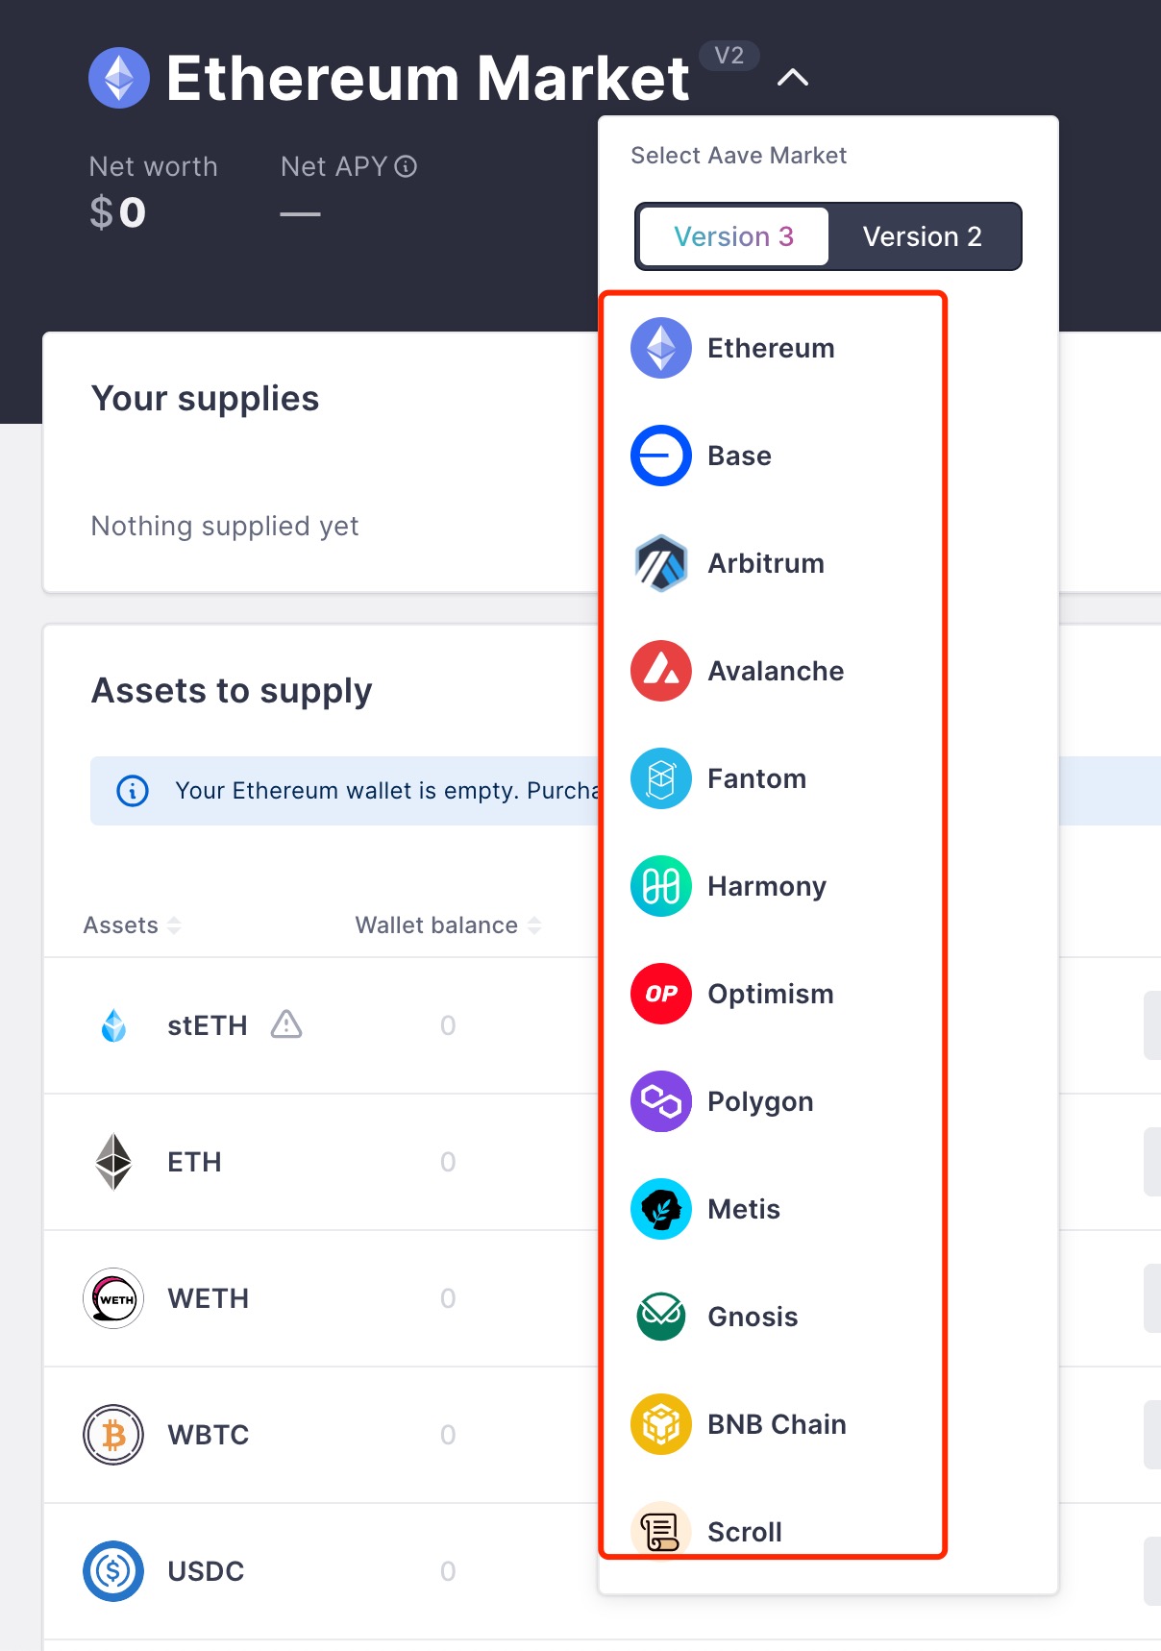This screenshot has width=1161, height=1651.
Task: Click the Net APY info icon
Action: coord(407,167)
